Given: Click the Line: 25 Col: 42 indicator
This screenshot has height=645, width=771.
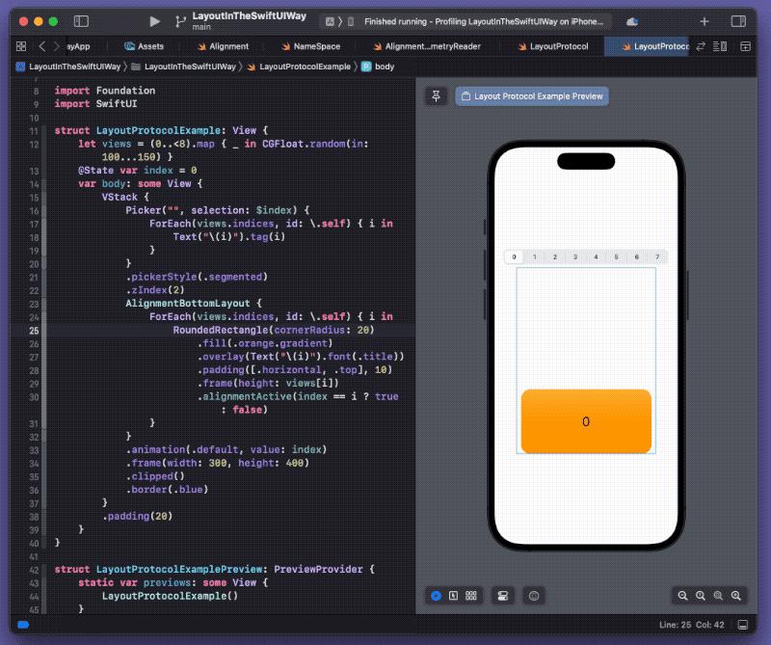Looking at the screenshot, I should (691, 625).
